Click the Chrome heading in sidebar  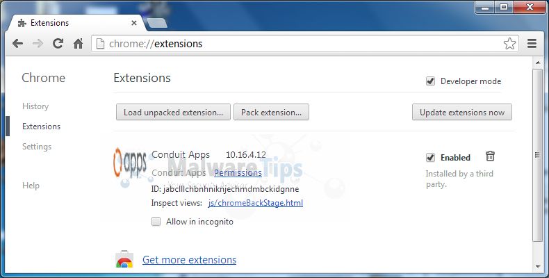click(x=43, y=78)
